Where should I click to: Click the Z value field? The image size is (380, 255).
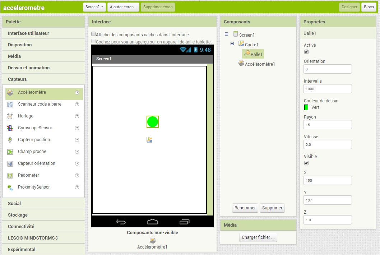point(328,220)
